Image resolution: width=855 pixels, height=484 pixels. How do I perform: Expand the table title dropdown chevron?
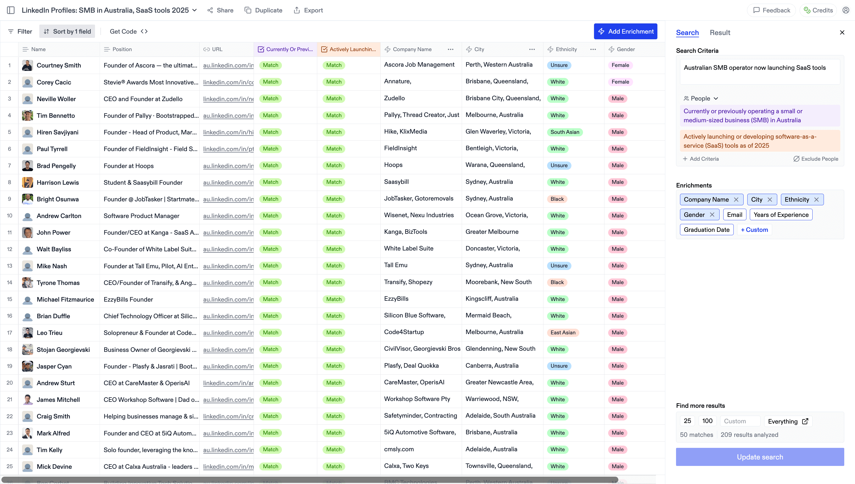click(x=195, y=10)
